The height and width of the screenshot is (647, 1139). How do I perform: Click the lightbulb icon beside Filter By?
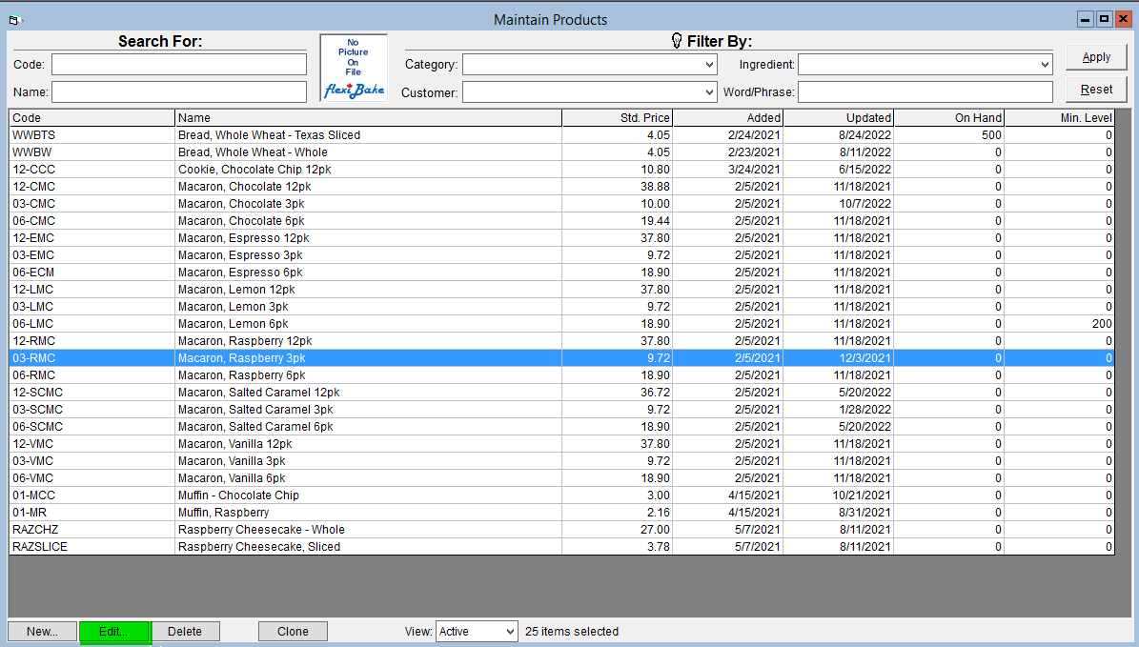pos(677,41)
